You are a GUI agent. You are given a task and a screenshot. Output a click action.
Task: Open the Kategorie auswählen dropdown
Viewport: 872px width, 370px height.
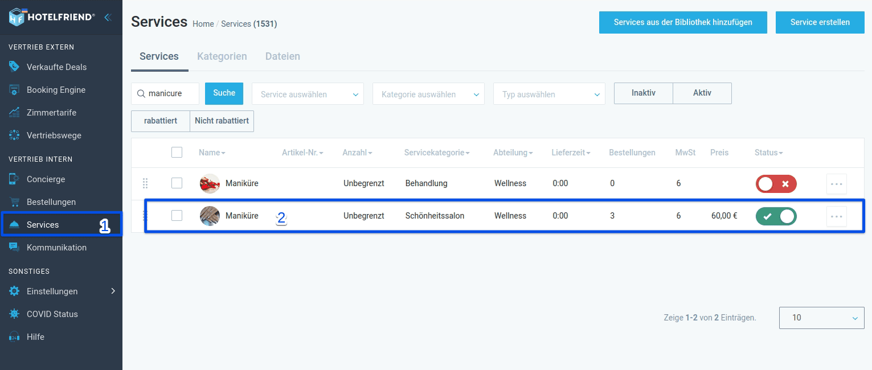click(428, 94)
